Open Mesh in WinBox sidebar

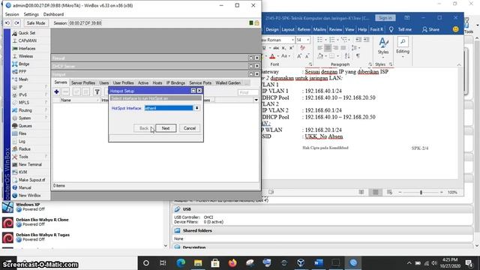click(x=23, y=79)
